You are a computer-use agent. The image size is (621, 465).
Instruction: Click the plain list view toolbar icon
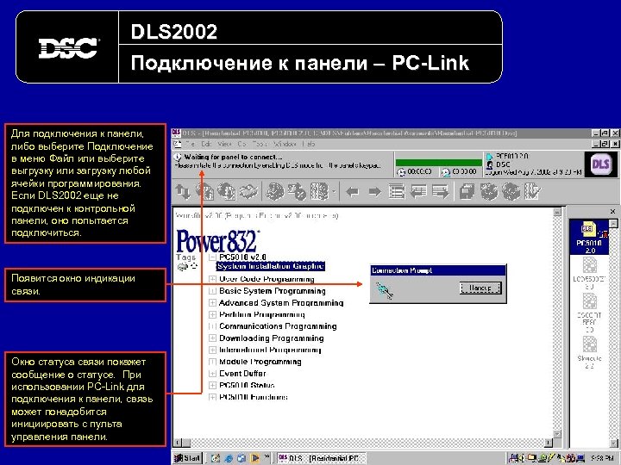click(397, 192)
